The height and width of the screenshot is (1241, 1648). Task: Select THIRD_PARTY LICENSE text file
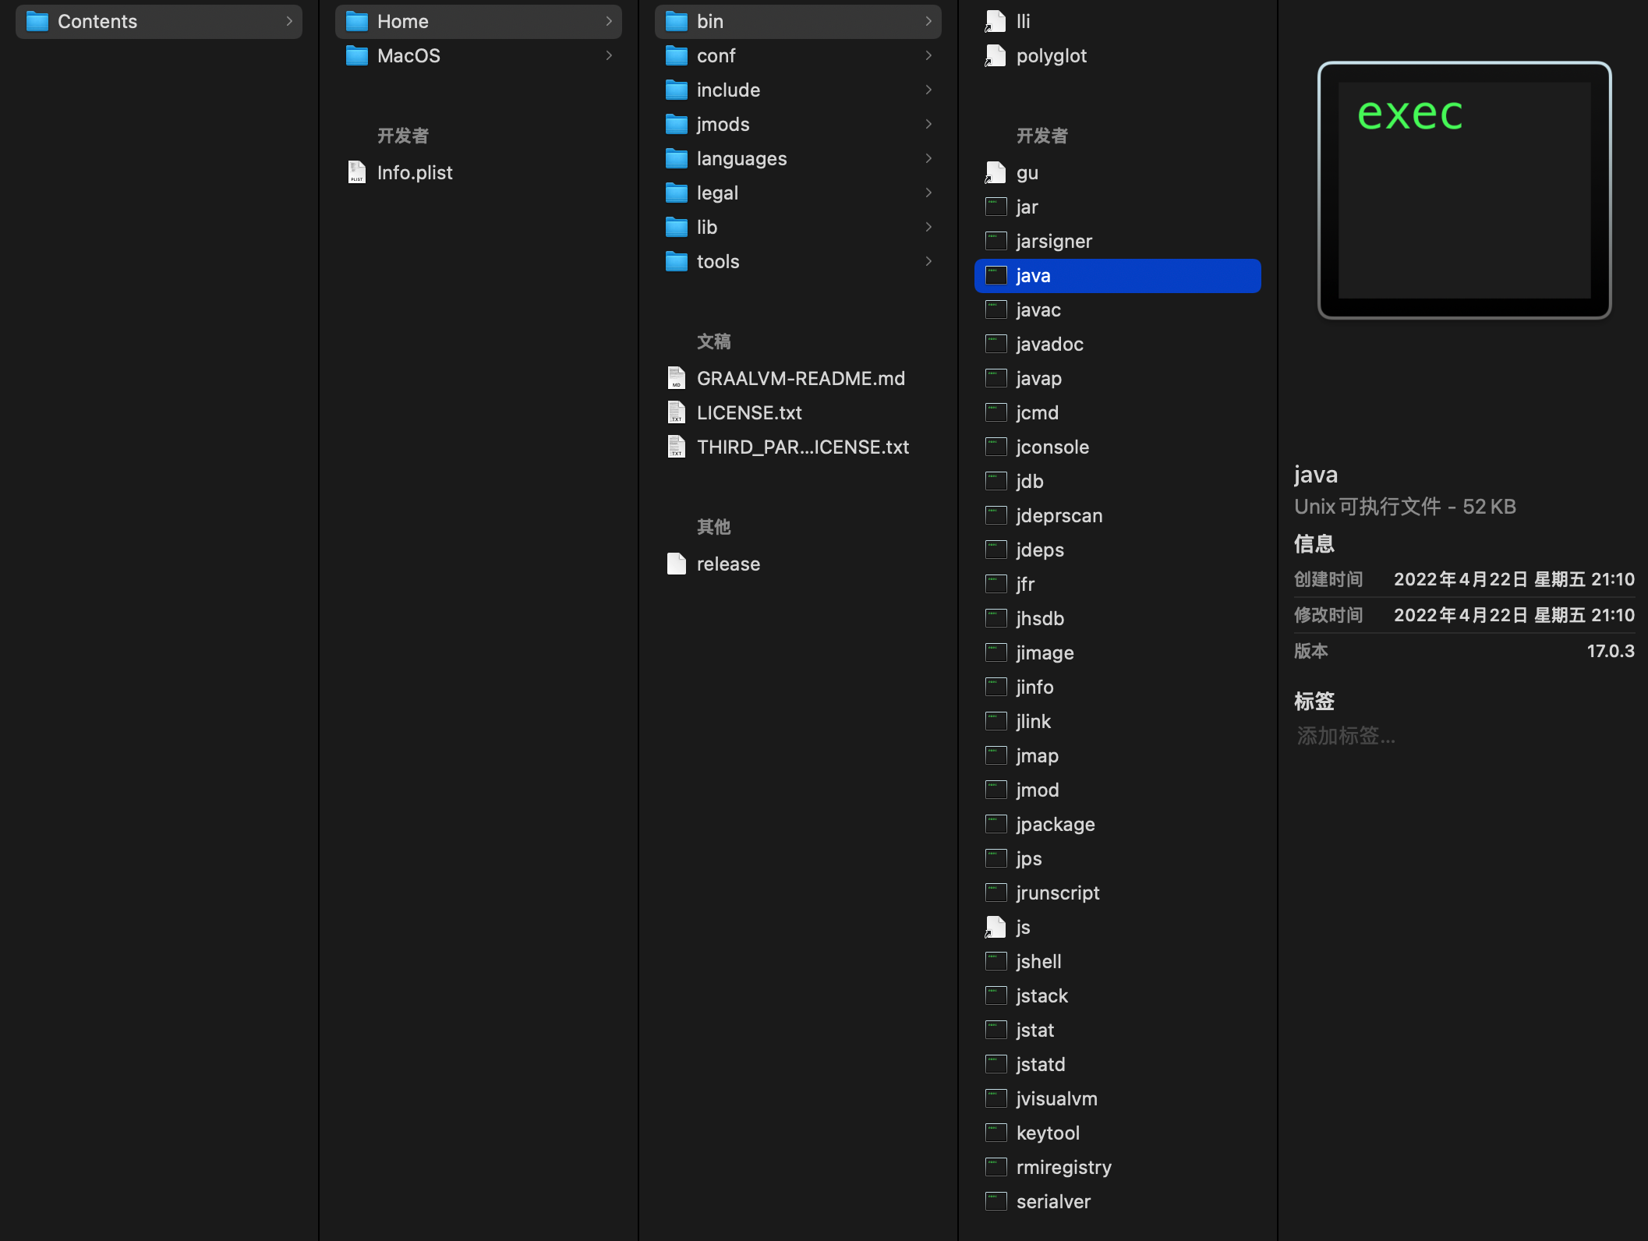click(x=801, y=447)
